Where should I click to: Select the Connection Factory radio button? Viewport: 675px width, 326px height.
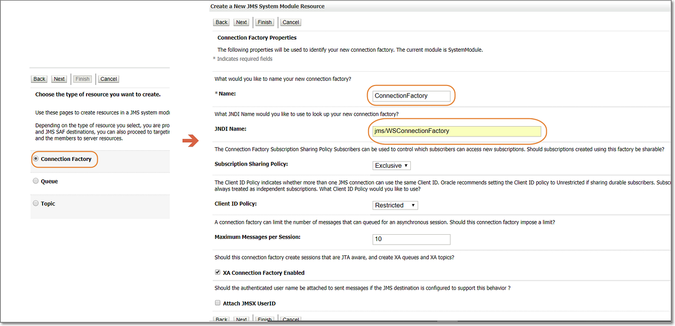[x=35, y=158]
